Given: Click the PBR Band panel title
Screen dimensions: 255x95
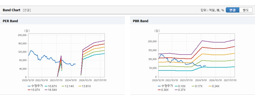Looking at the screenshot, I should pos(141,21).
